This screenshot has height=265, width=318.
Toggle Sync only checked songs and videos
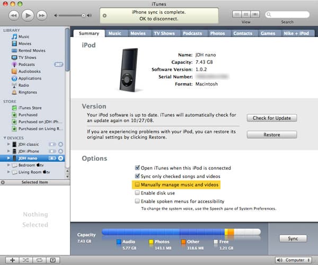click(x=137, y=176)
